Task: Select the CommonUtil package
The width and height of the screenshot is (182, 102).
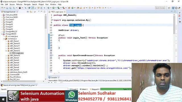Action: tap(15, 75)
